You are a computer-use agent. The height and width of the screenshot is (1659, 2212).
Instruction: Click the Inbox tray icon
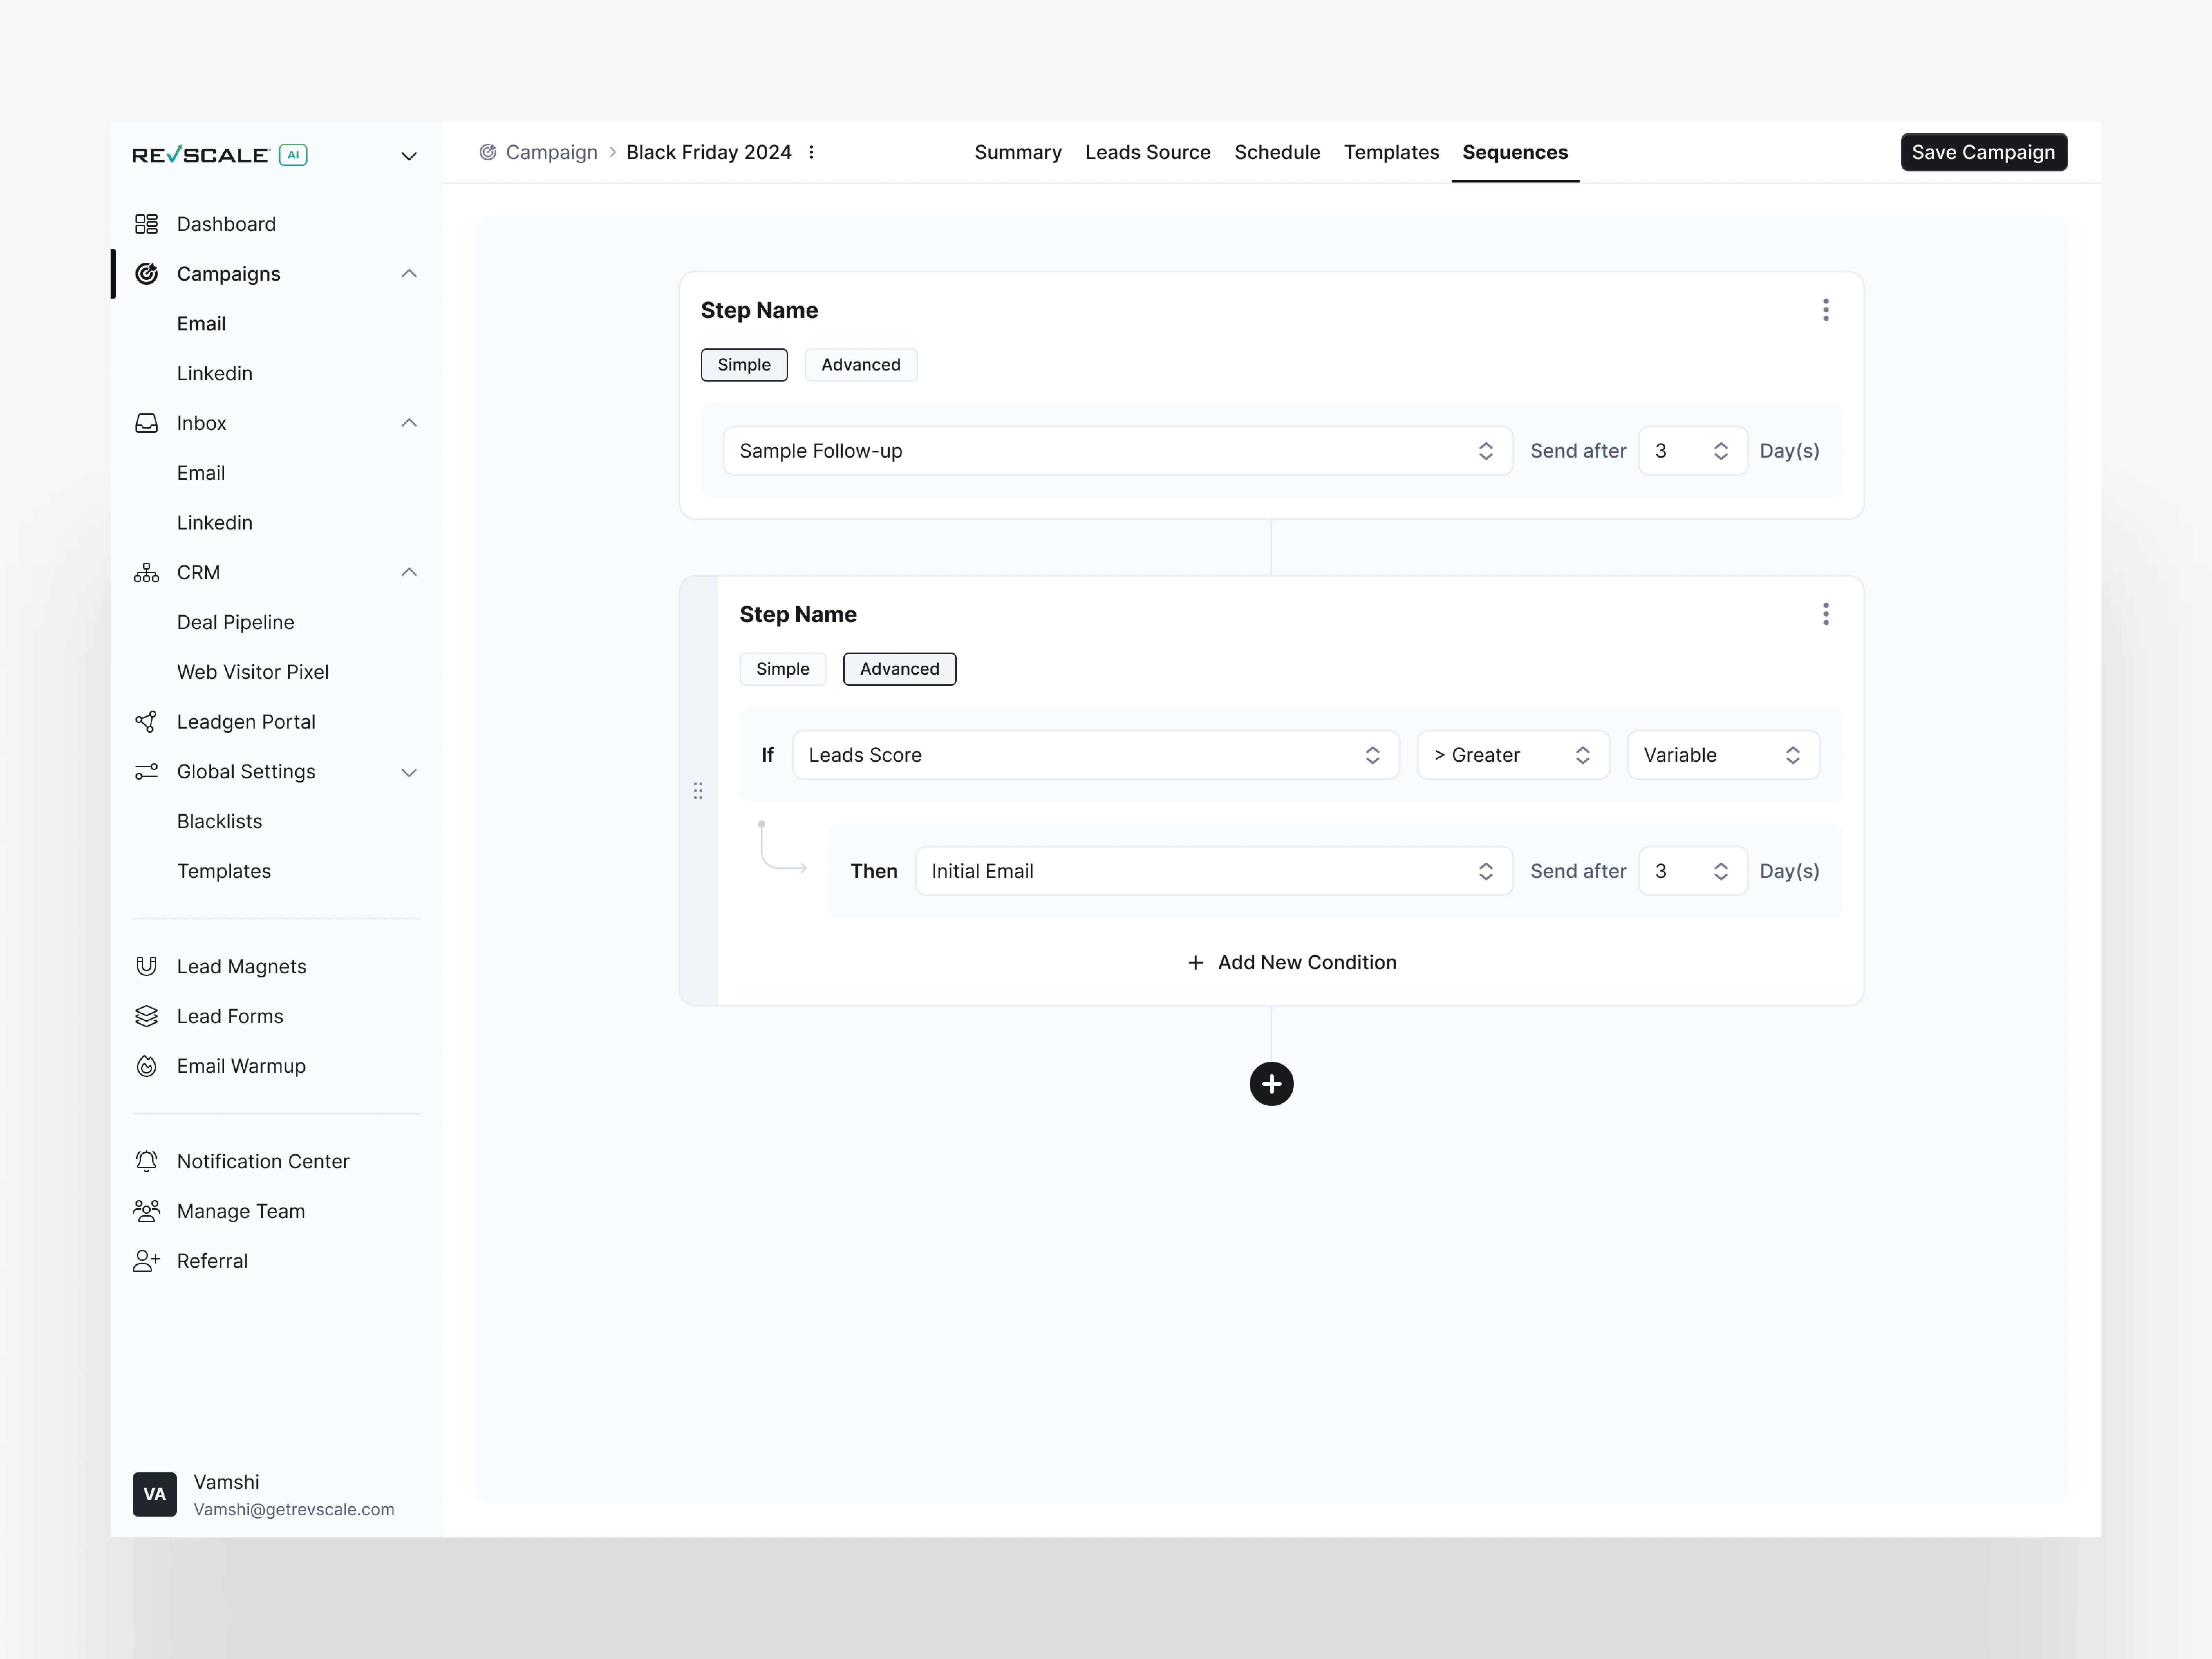[147, 423]
